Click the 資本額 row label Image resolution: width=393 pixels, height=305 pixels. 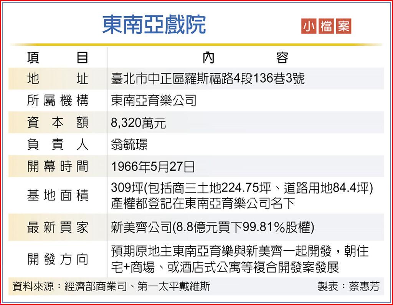(58, 123)
